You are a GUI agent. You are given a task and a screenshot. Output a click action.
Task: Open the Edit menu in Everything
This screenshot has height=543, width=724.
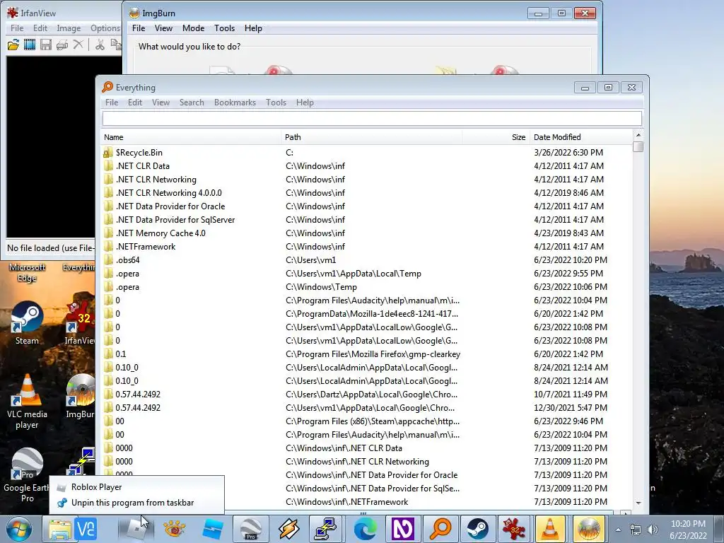point(135,103)
